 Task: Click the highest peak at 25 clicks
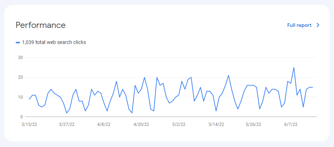coord(294,67)
